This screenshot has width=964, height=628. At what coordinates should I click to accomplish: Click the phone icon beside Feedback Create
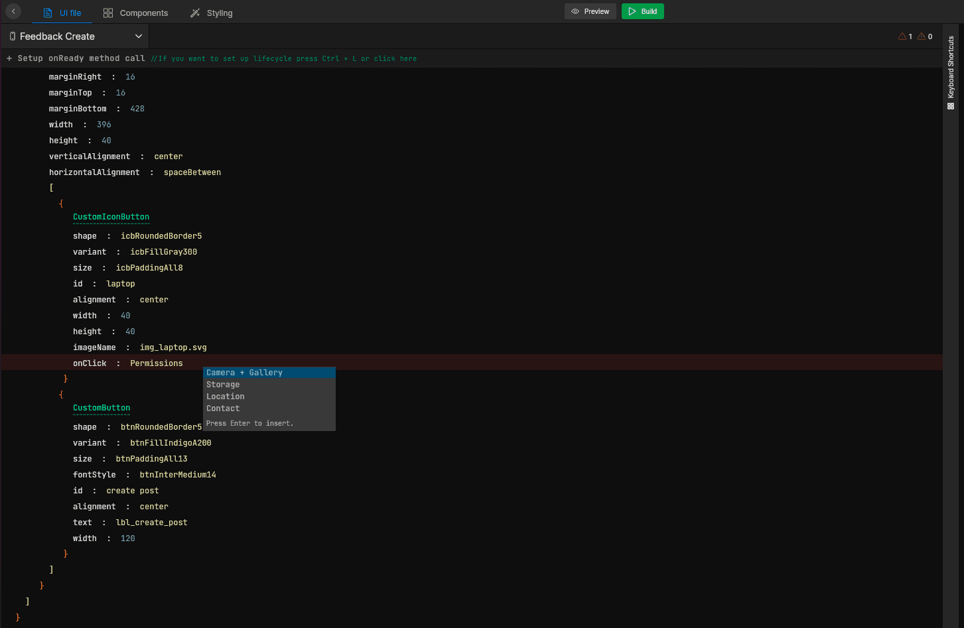coord(12,36)
